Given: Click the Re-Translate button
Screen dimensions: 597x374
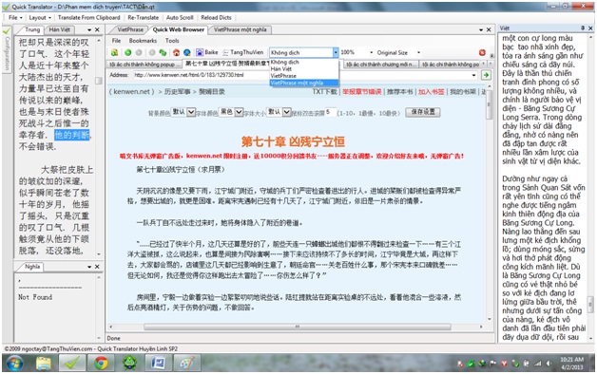Looking at the screenshot, I should click(144, 17).
